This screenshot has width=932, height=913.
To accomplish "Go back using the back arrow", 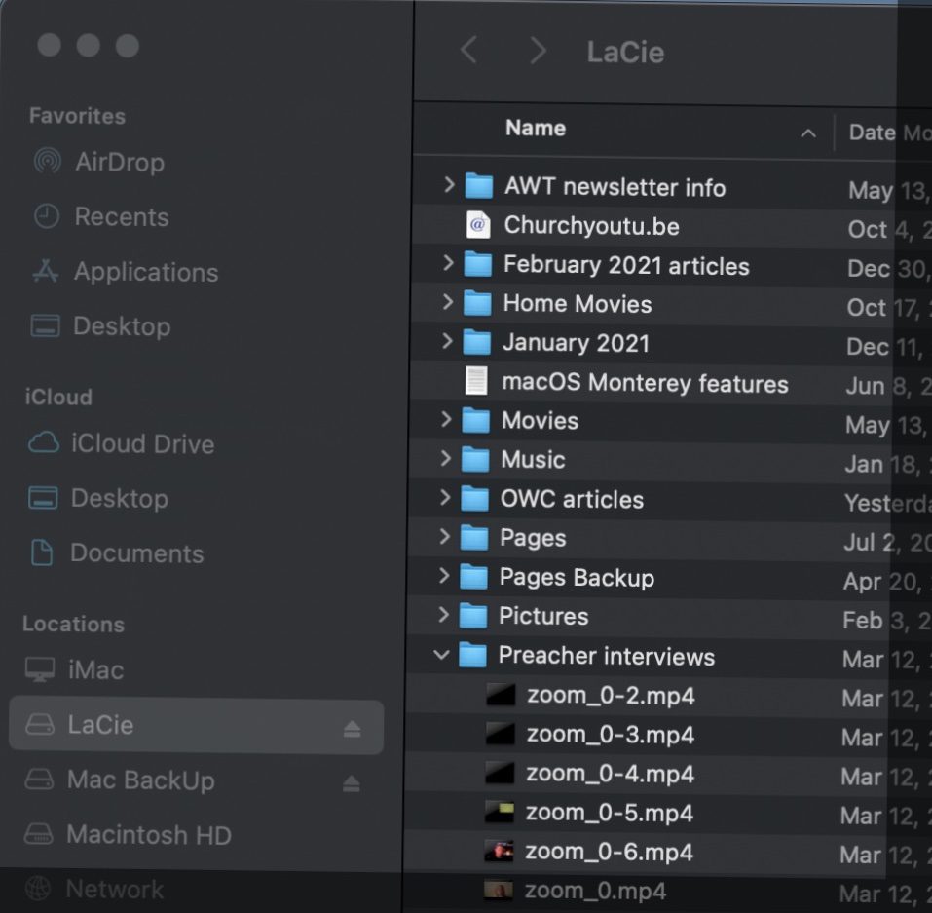I will pyautogui.click(x=468, y=51).
